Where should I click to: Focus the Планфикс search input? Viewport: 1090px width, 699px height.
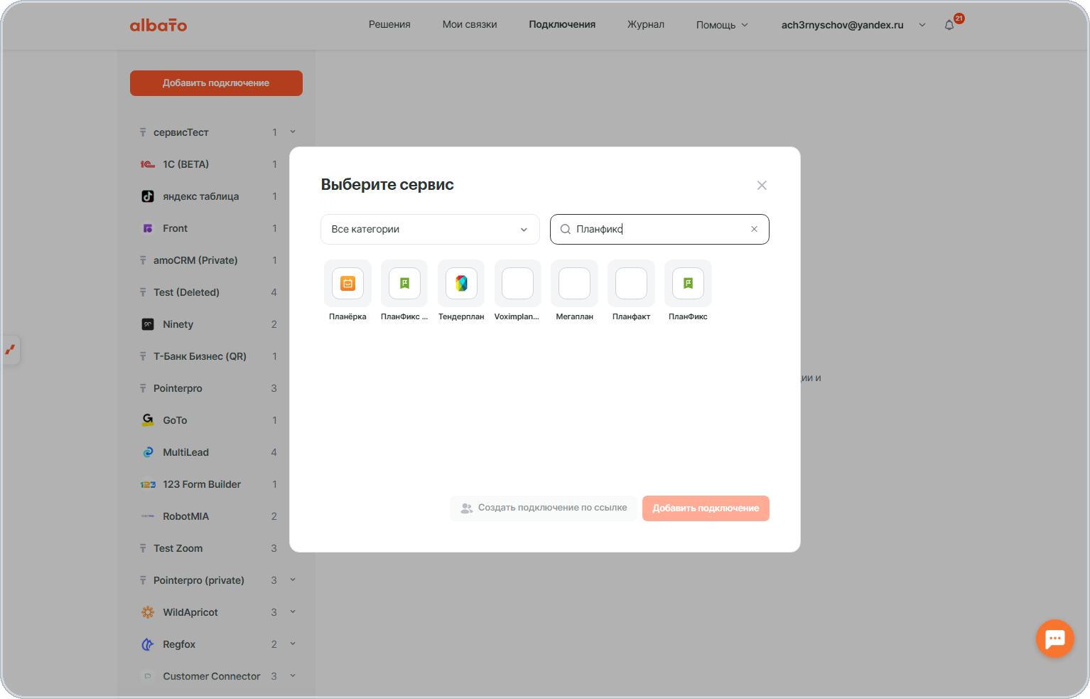(x=659, y=229)
